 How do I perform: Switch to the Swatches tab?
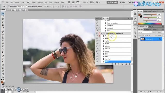click(147, 11)
